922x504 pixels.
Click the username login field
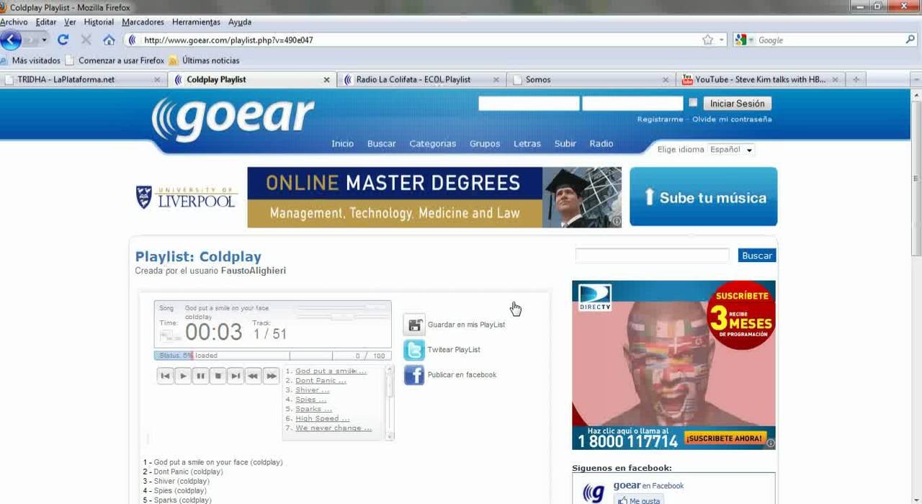click(529, 104)
